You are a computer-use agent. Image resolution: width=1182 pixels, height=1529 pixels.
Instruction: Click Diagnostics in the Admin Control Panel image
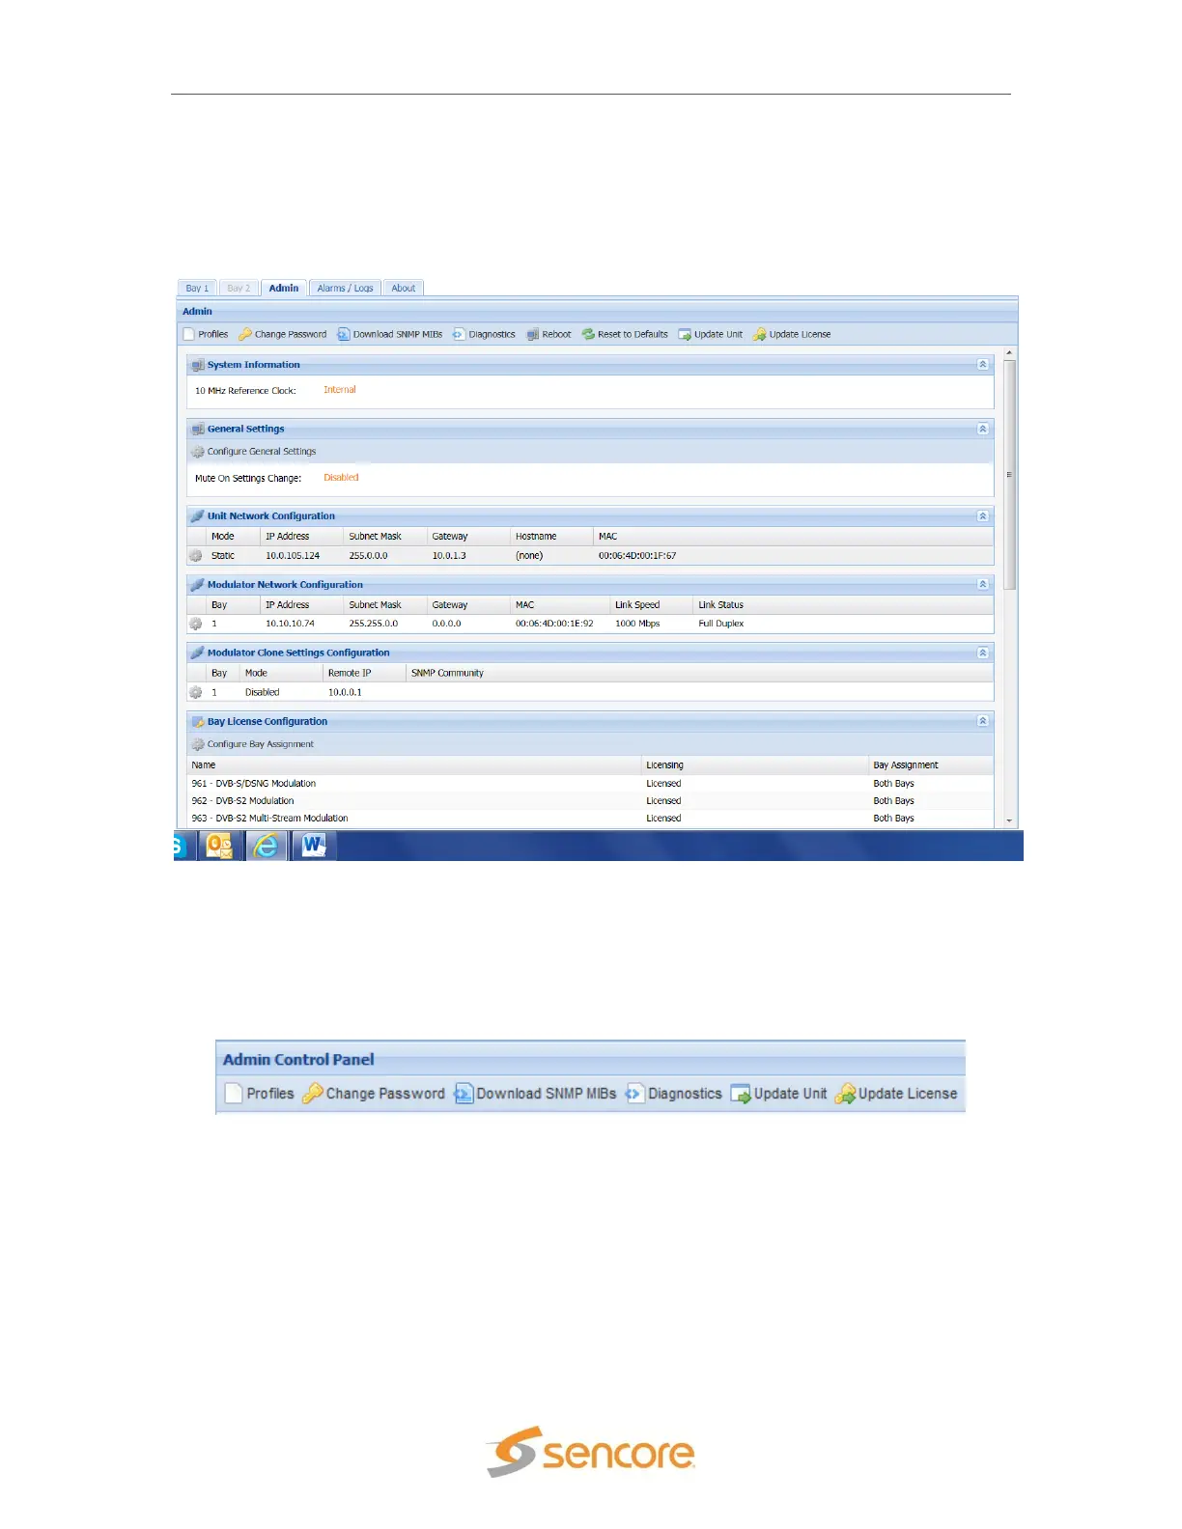pyautogui.click(x=674, y=1094)
